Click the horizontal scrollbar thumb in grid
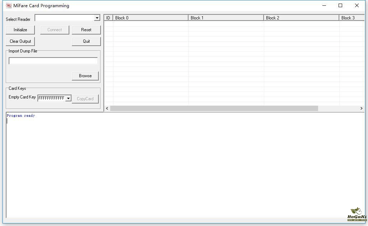The width and height of the screenshot is (368, 226). (214, 108)
